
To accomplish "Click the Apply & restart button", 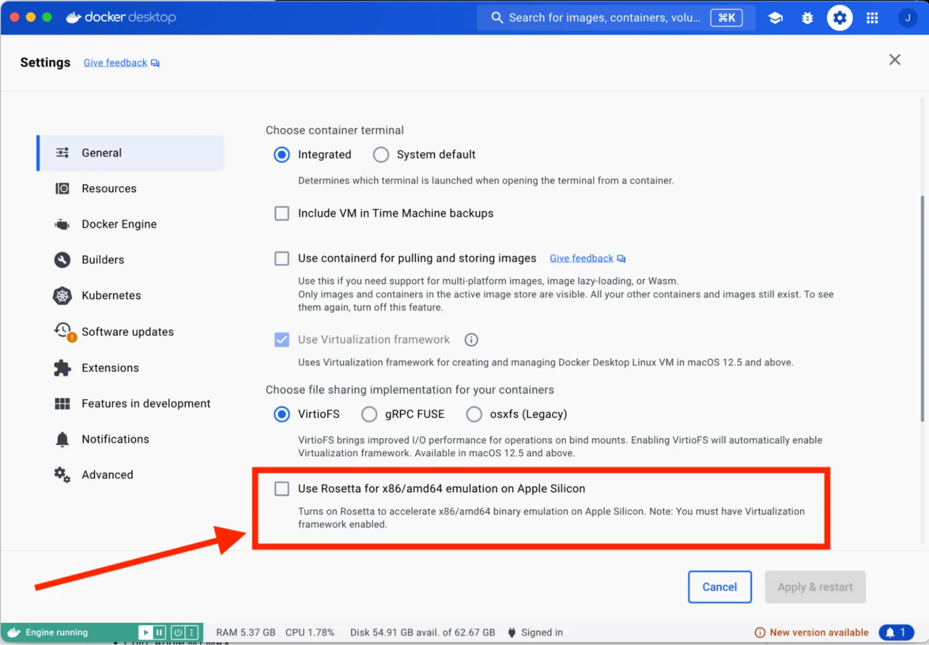I will 815,587.
